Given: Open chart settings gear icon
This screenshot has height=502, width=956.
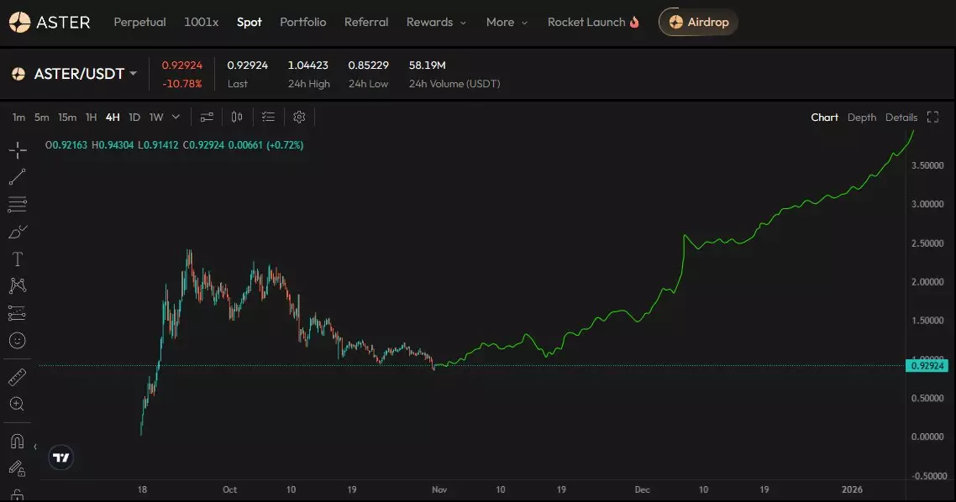Looking at the screenshot, I should [299, 118].
